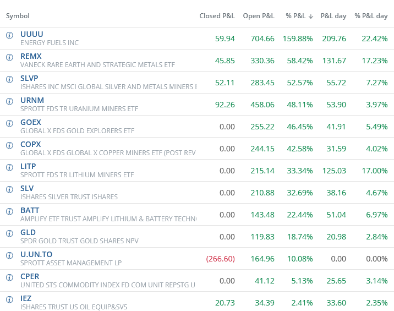Open info icon for GOEX row
This screenshot has height=311, width=394.
[9, 123]
